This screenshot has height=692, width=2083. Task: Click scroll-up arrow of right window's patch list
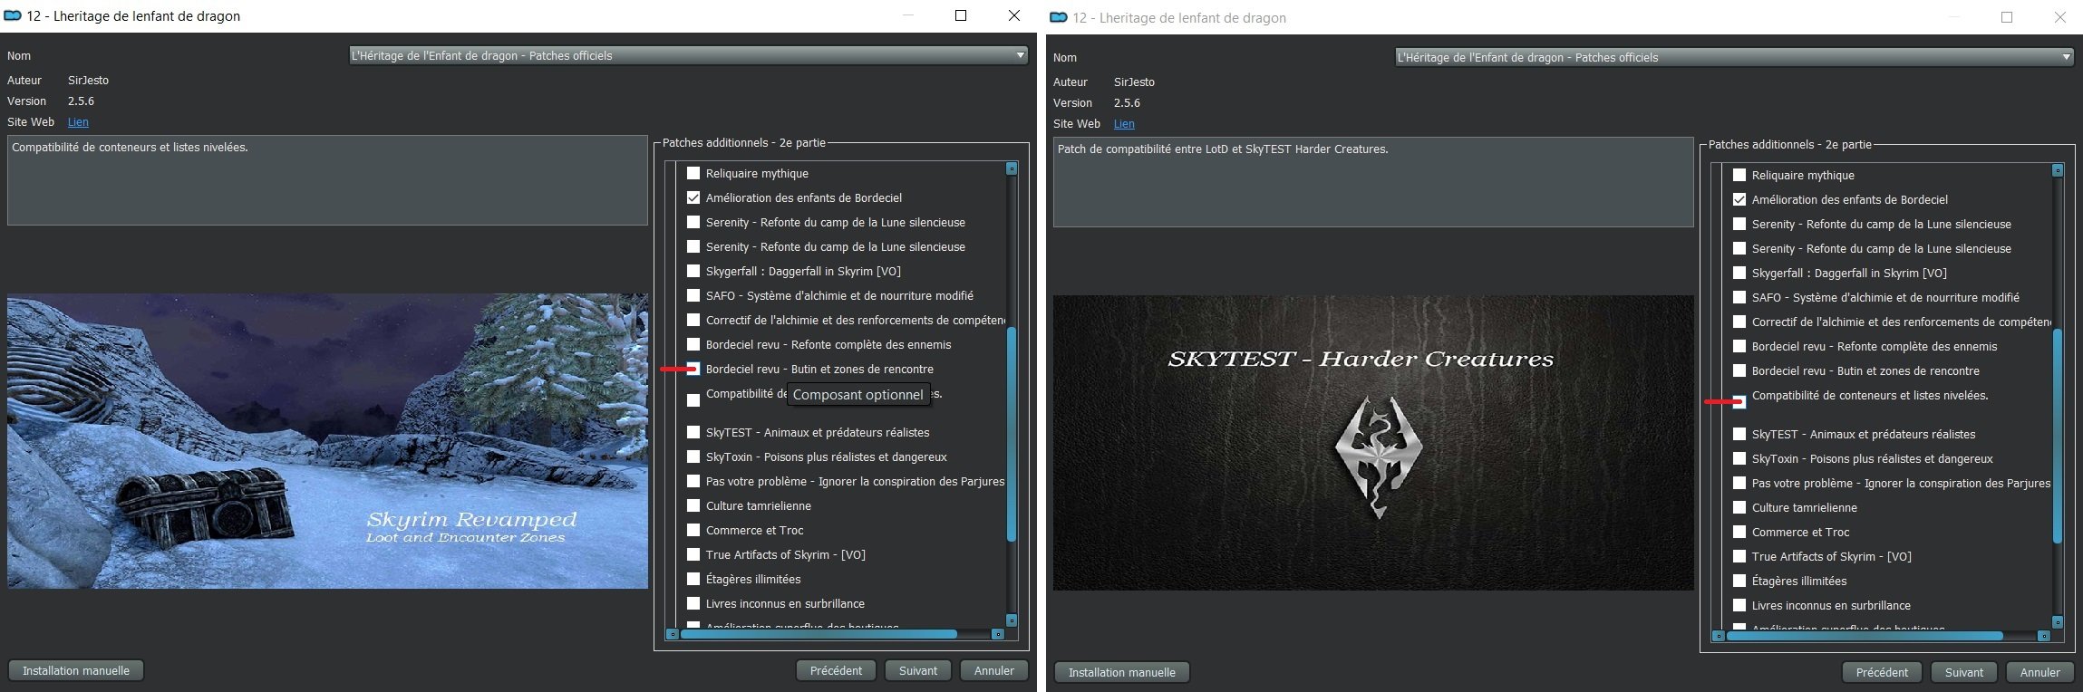[x=2058, y=170]
